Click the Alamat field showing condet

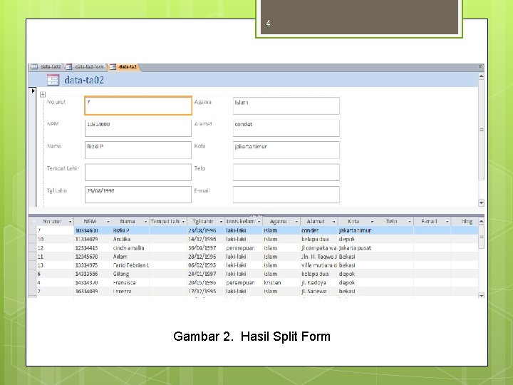[x=286, y=128]
